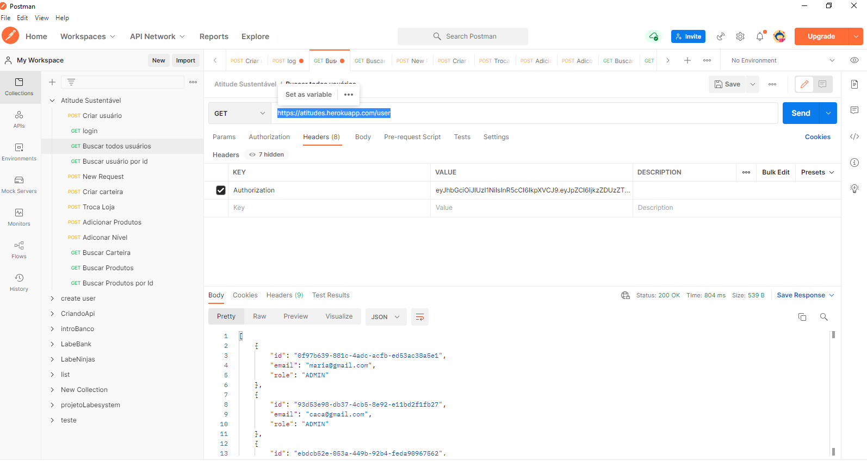867x461 pixels.
Task: Toggle the line wrap icon in response
Action: [420, 317]
